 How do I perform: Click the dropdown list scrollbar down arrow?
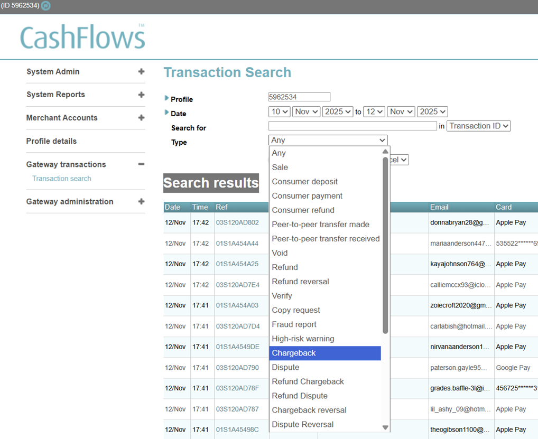[x=385, y=427]
